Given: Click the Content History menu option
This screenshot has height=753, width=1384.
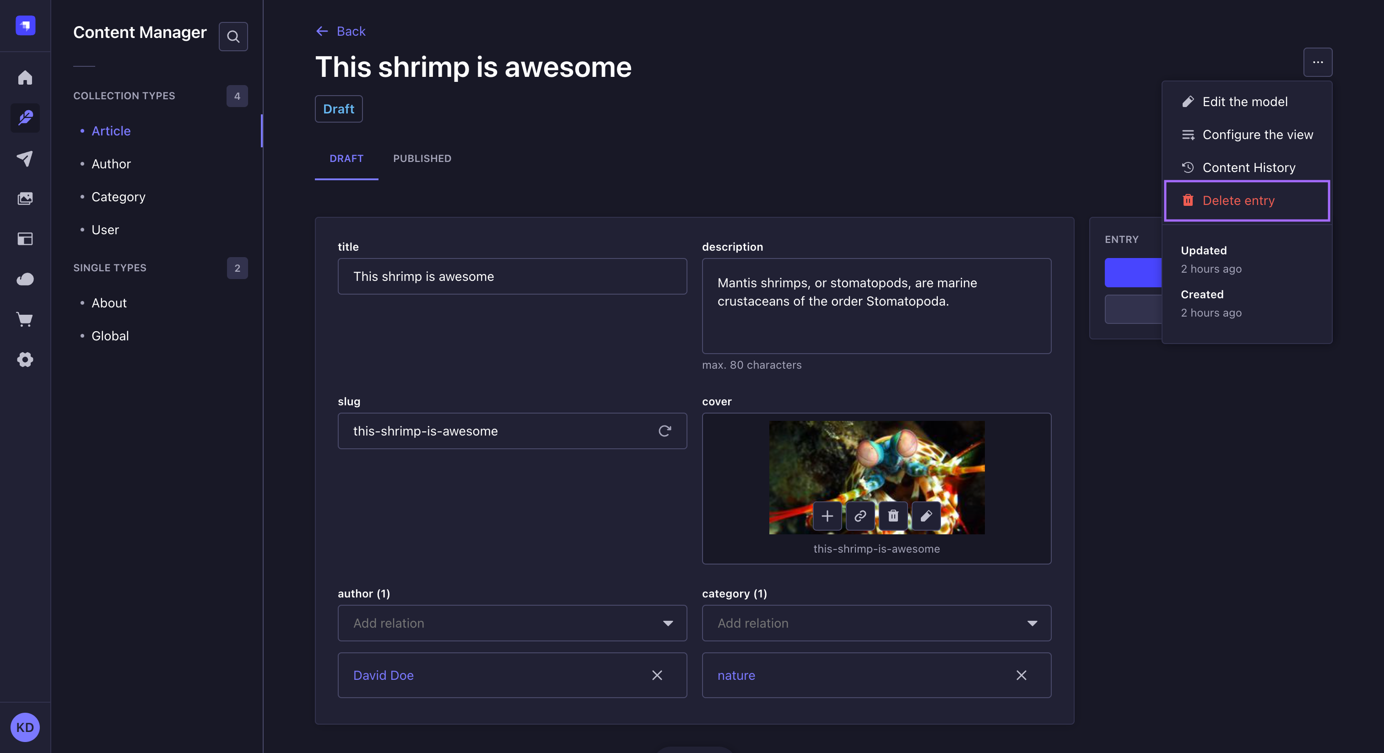Looking at the screenshot, I should [x=1249, y=167].
